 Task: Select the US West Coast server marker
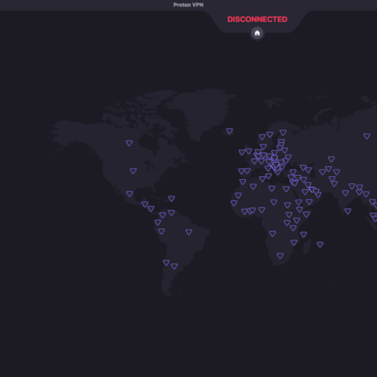tap(133, 170)
